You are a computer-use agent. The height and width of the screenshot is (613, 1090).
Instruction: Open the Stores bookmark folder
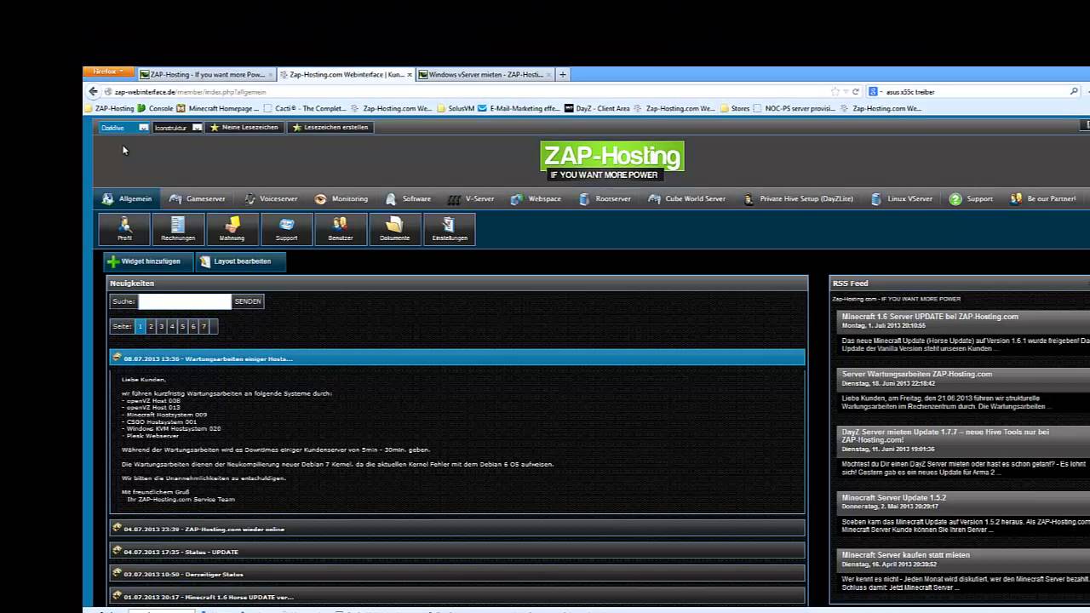coord(735,108)
